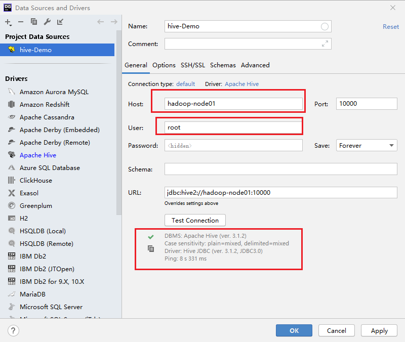Remove the selected data source with minus icon

(21, 22)
